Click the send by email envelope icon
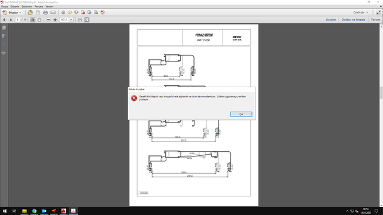 coord(53,13)
